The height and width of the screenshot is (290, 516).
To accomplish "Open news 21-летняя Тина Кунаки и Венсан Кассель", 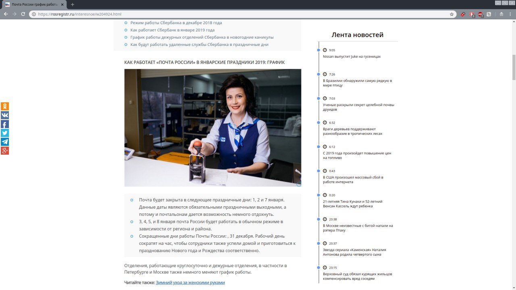I will 352,204.
